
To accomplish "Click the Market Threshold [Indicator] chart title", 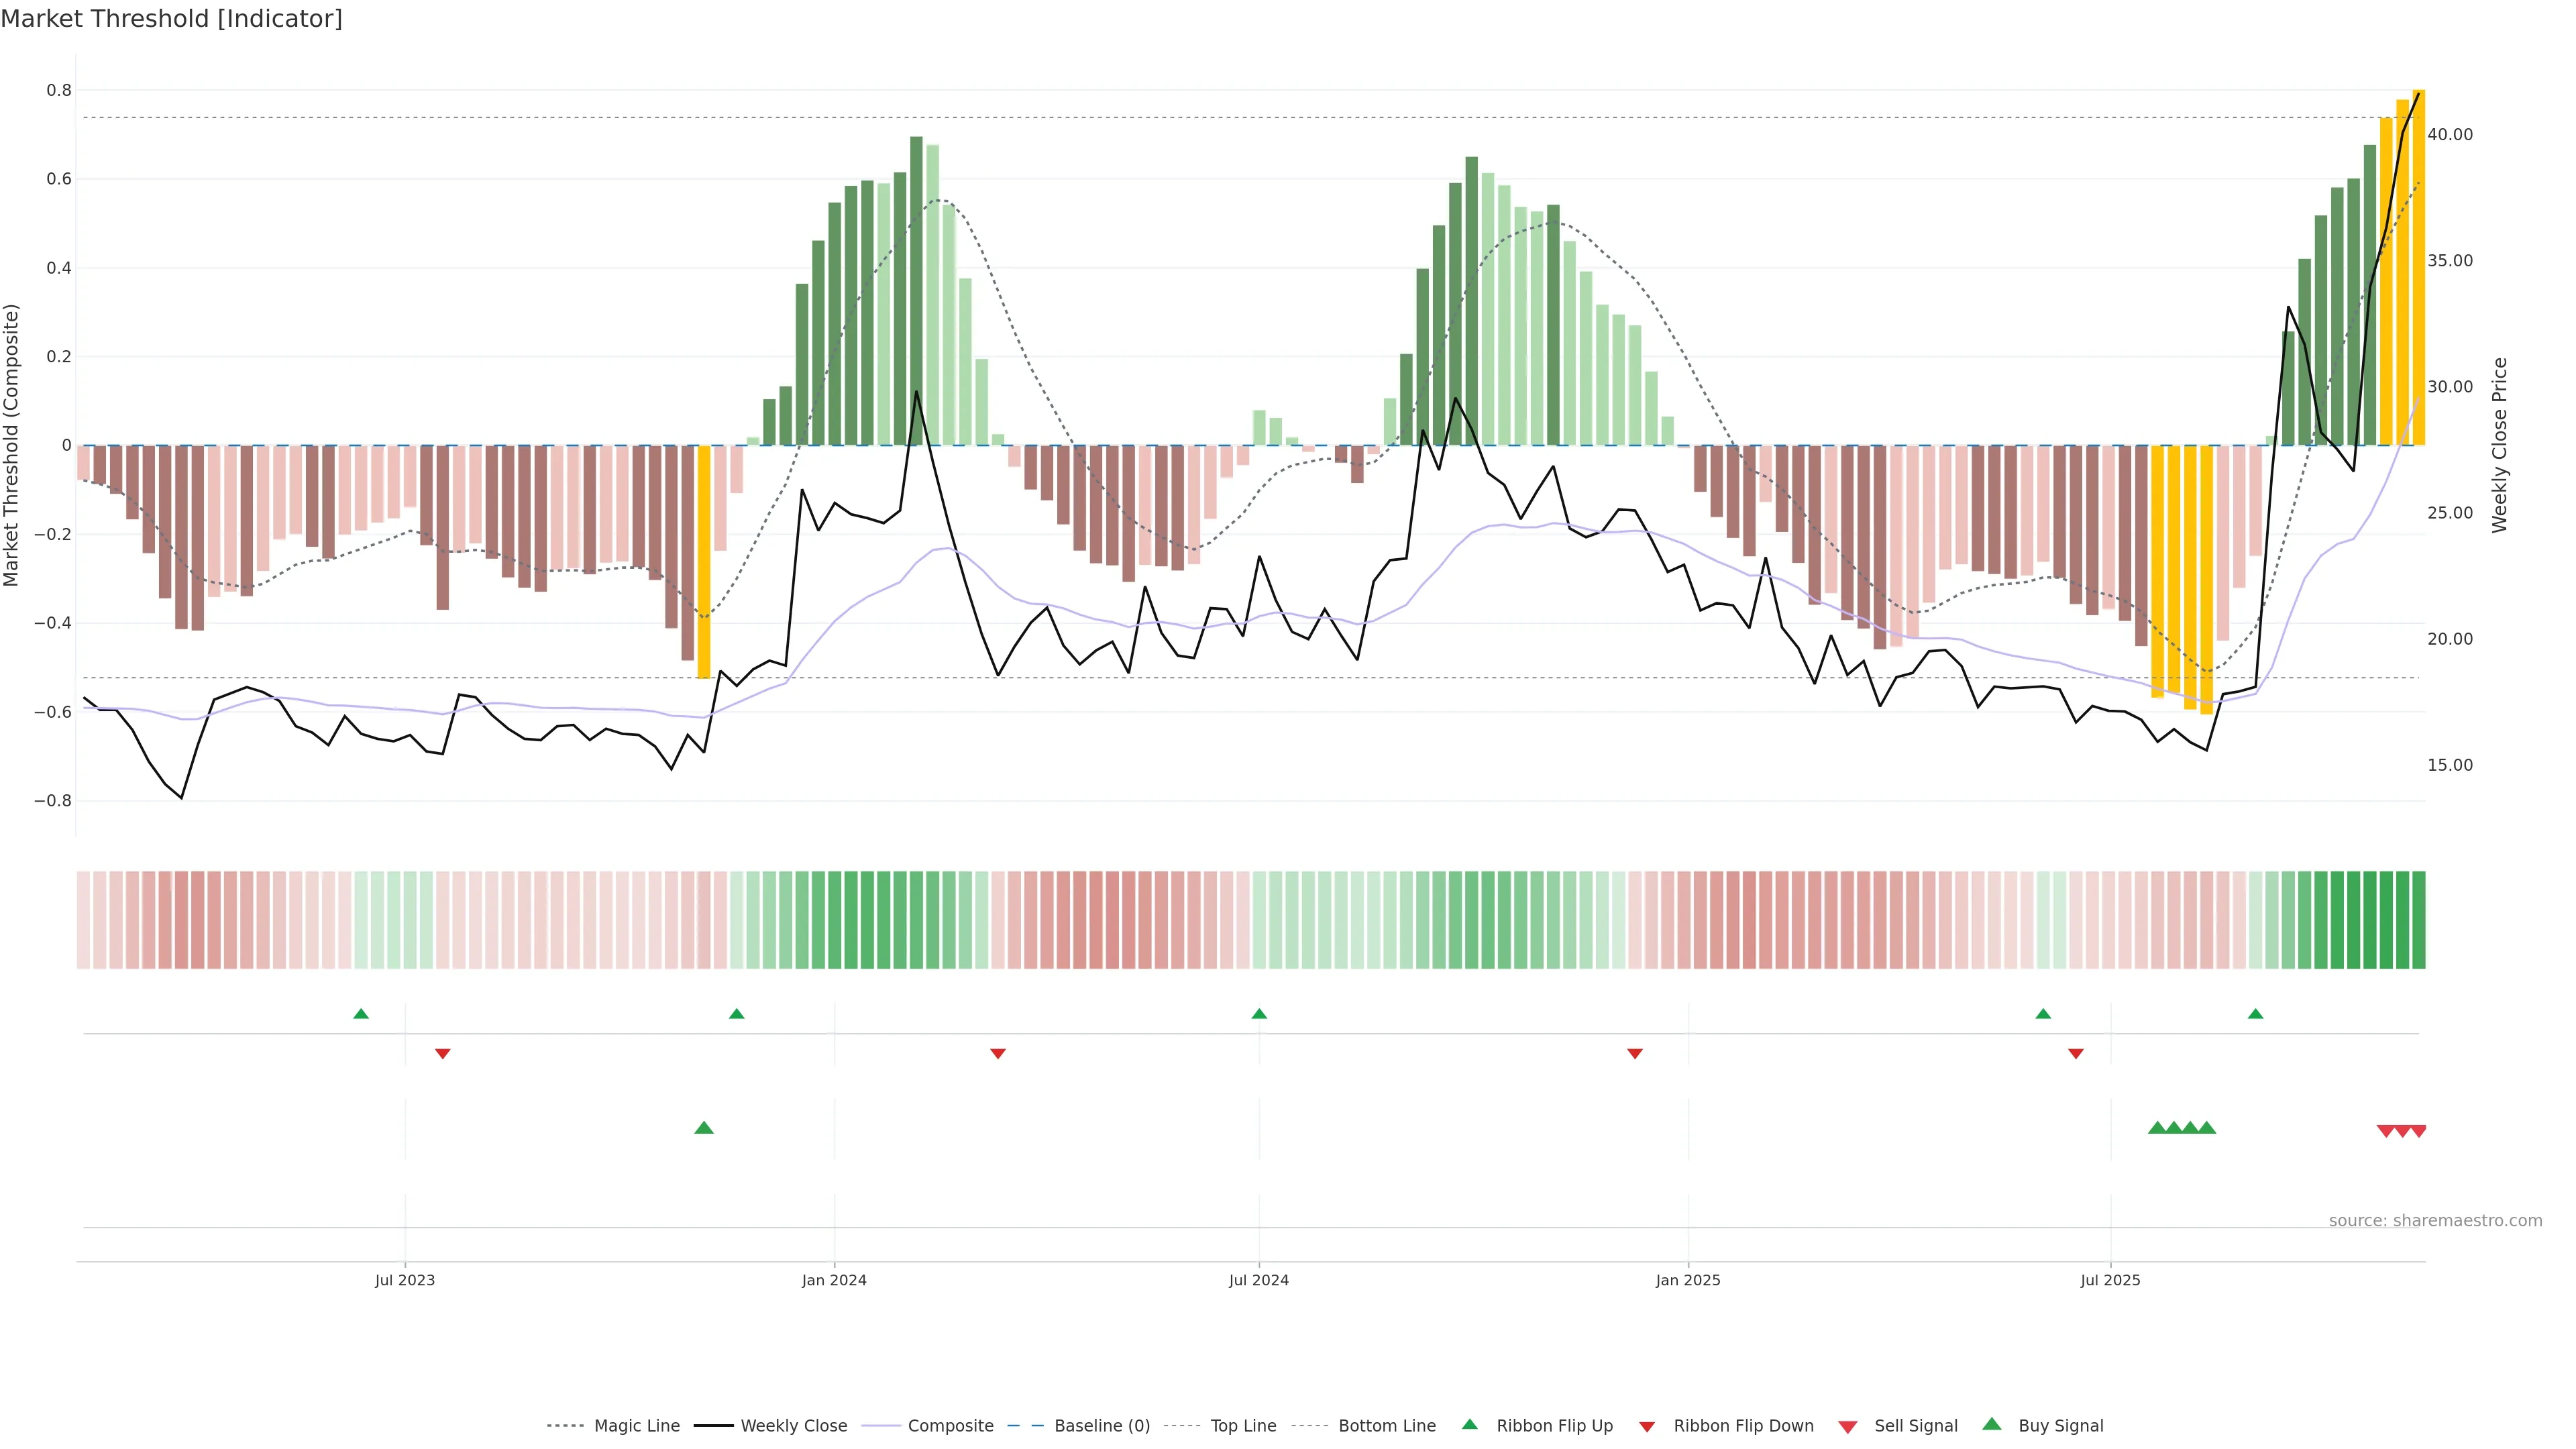I will [171, 19].
